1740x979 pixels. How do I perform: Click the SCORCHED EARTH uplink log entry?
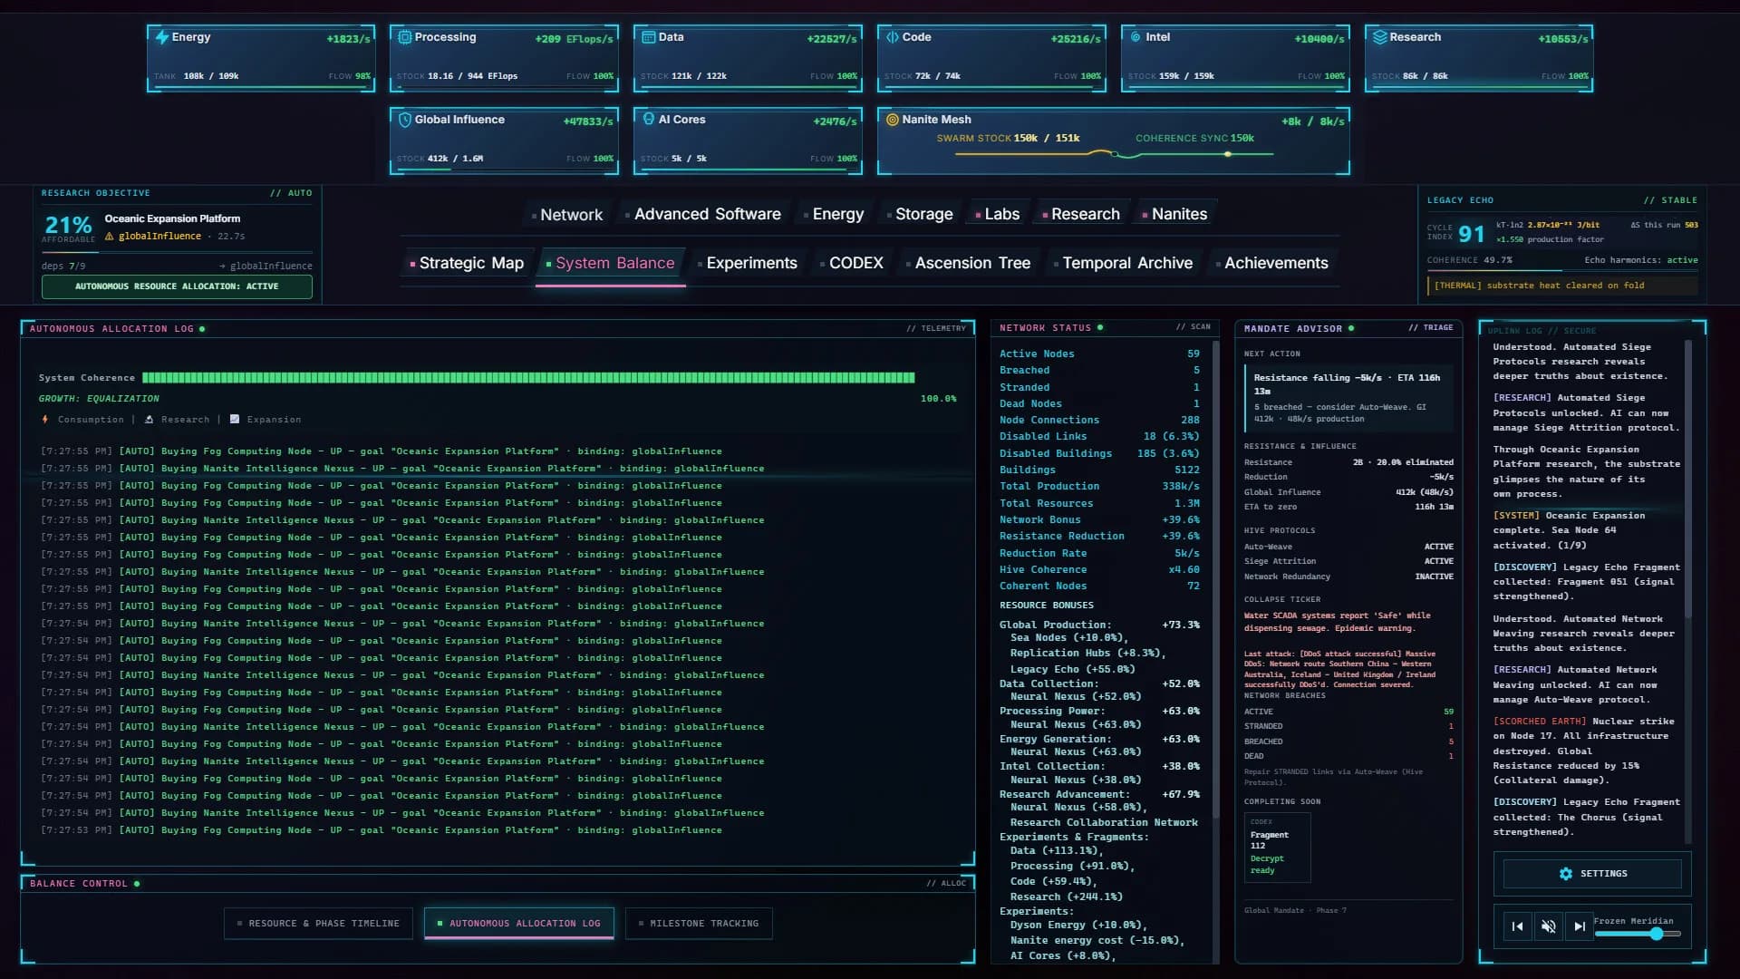(1586, 751)
